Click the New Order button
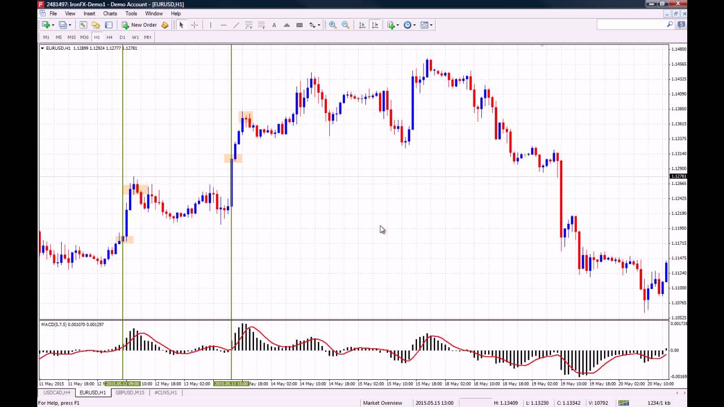This screenshot has height=407, width=724. click(139, 25)
